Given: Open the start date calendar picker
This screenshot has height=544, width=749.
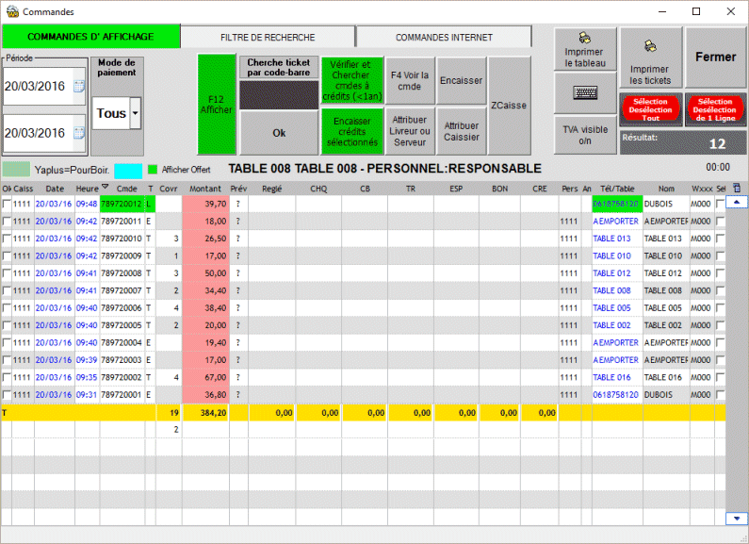Looking at the screenshot, I should coord(79,87).
